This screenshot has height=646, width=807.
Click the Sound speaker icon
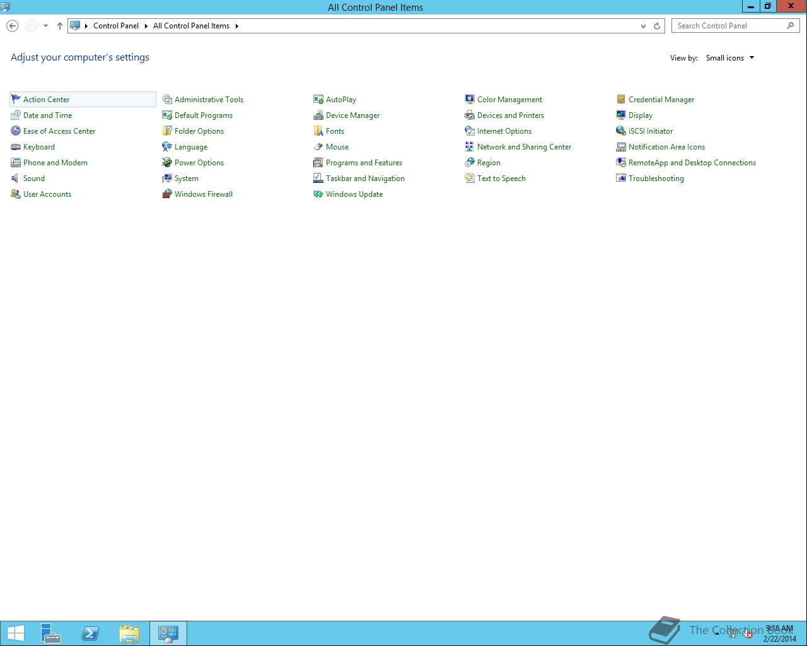coord(16,178)
